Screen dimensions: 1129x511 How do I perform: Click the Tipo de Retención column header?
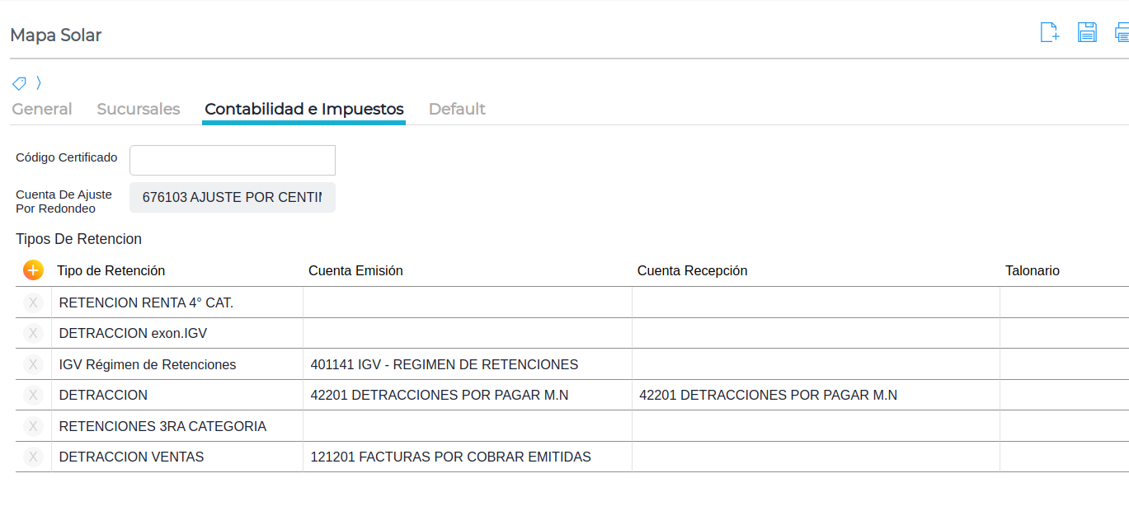pos(111,270)
